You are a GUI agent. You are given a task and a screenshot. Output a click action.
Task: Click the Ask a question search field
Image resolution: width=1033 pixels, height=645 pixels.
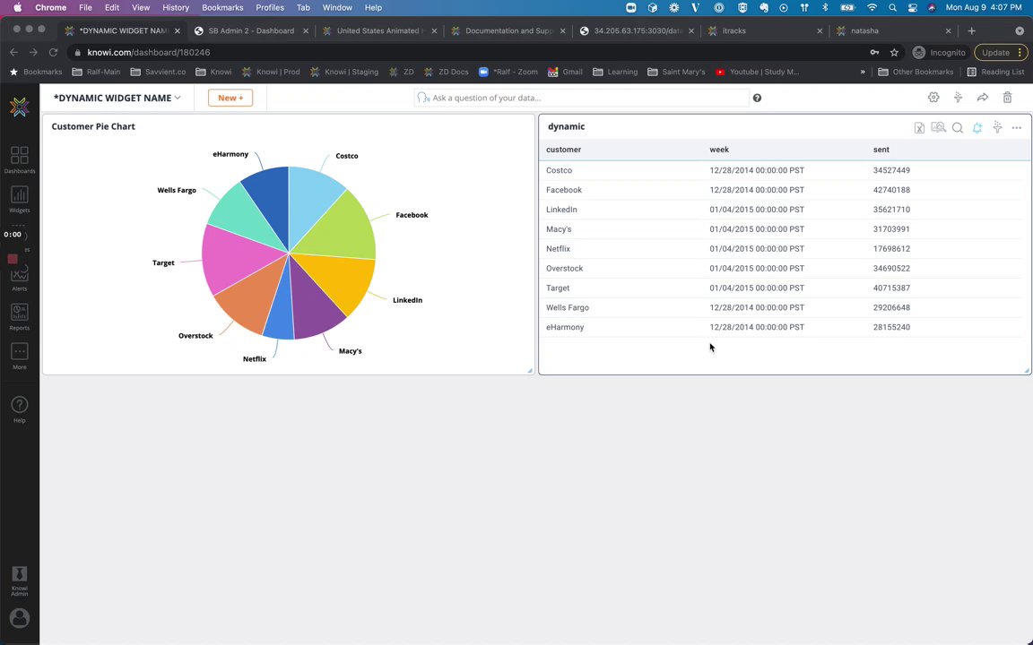click(x=582, y=98)
